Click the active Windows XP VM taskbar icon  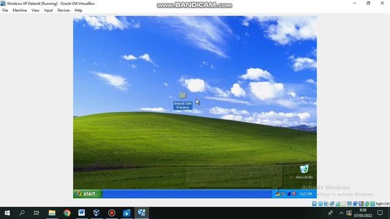141,213
